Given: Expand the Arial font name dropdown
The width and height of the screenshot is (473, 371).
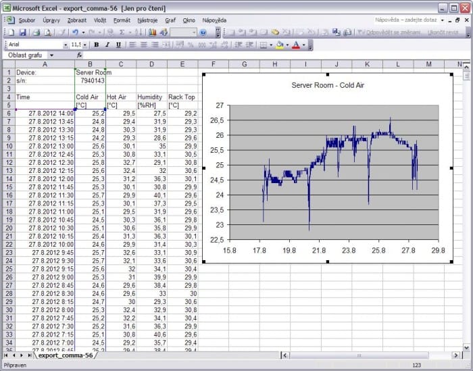Looking at the screenshot, I should 66,45.
